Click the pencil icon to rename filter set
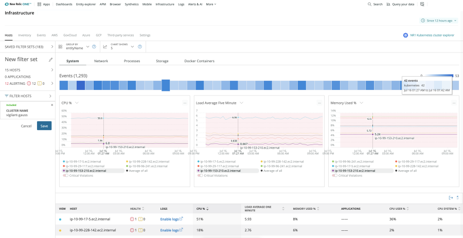 [x=50, y=60]
